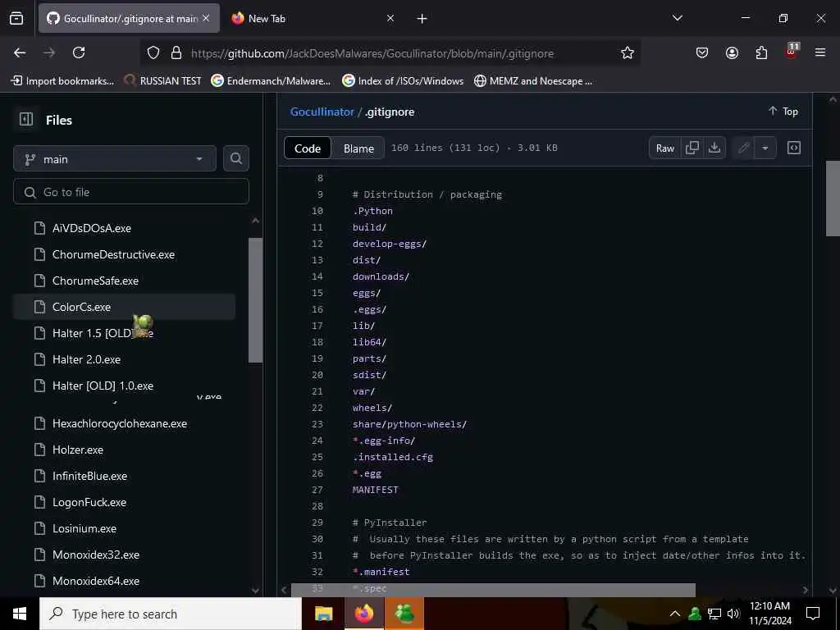Open the Endermanch/Malware bookmark
This screenshot has width=840, height=630.
click(x=271, y=81)
